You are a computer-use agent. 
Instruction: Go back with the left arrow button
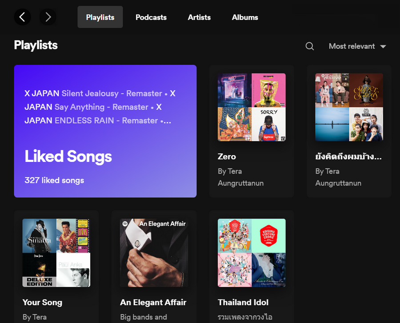pyautogui.click(x=22, y=17)
